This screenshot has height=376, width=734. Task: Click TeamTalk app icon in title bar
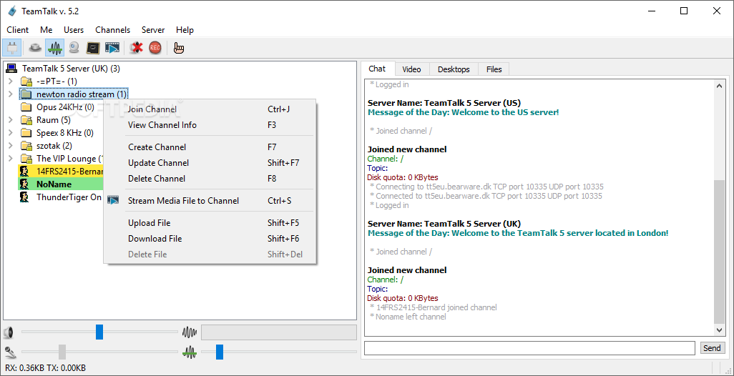pos(11,11)
